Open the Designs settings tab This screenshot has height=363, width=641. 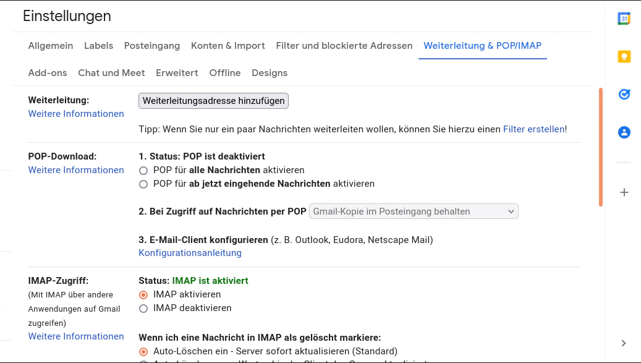click(269, 73)
